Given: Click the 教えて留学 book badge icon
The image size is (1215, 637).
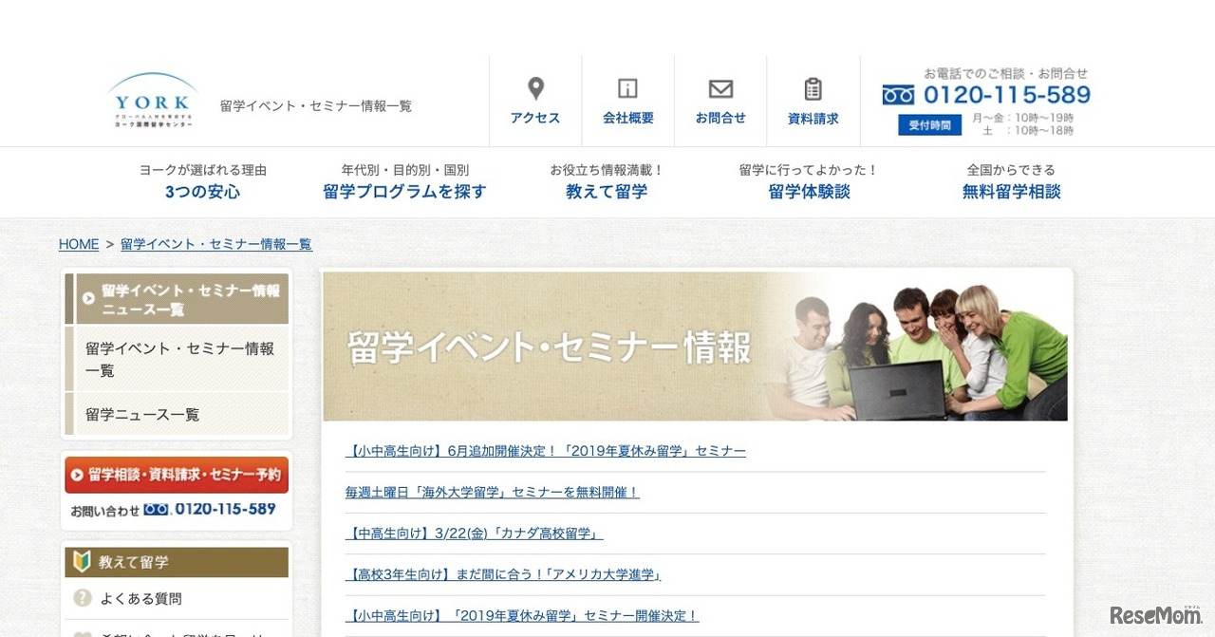Looking at the screenshot, I should coord(82,562).
